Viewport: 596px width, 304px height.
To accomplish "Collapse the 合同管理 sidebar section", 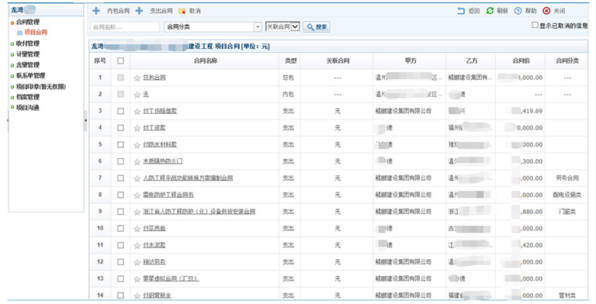I will pos(12,22).
